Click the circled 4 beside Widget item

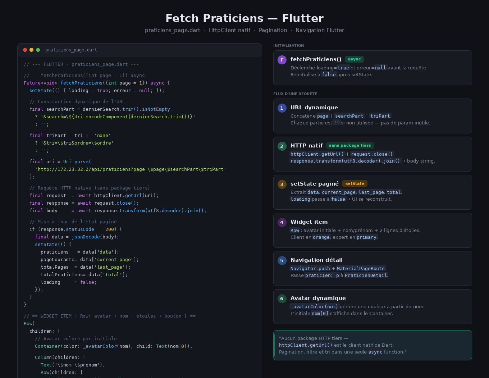(282, 222)
